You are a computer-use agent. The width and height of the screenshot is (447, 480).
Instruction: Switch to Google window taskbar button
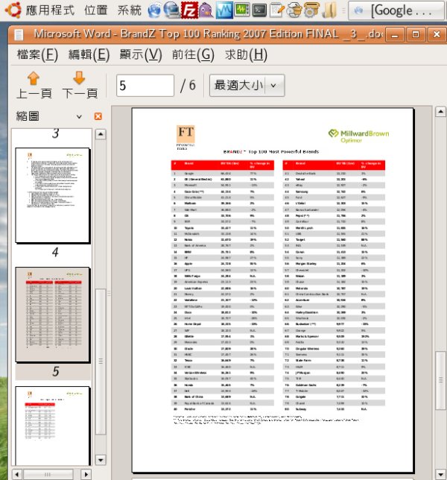(396, 10)
